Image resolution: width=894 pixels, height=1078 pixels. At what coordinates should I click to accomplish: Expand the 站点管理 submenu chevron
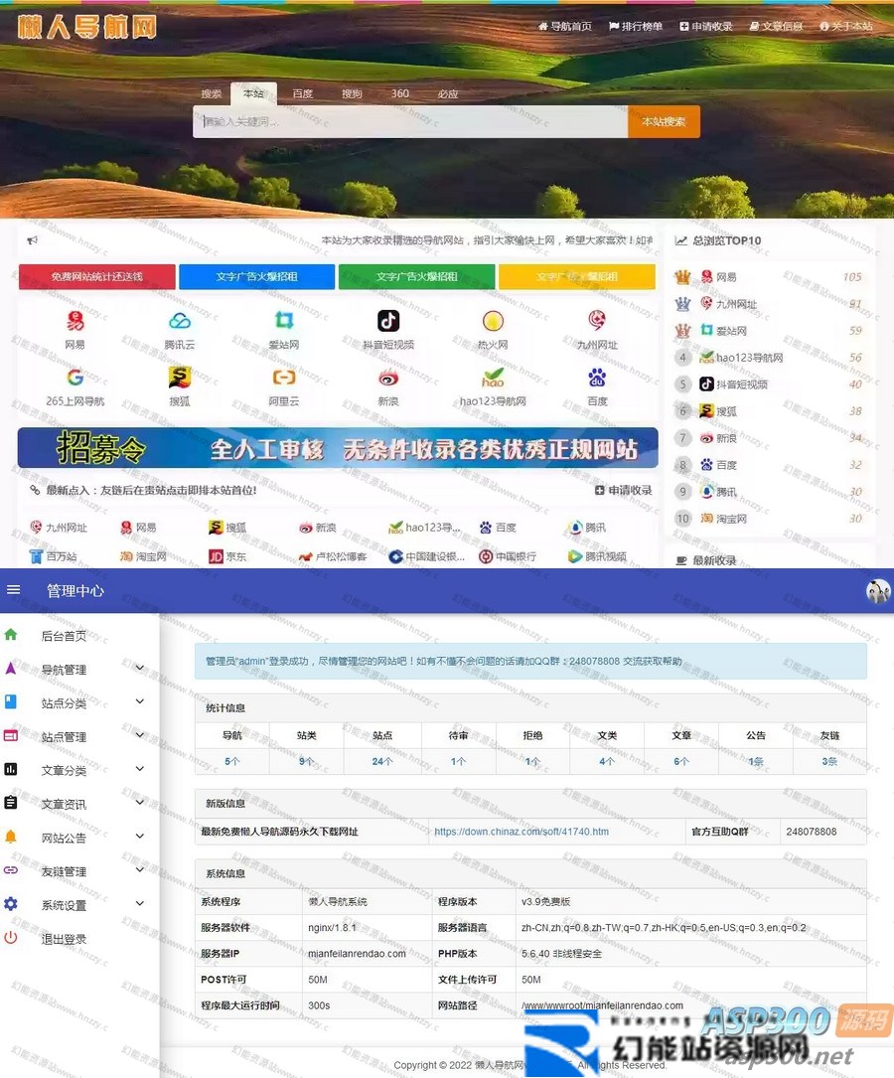(x=139, y=735)
